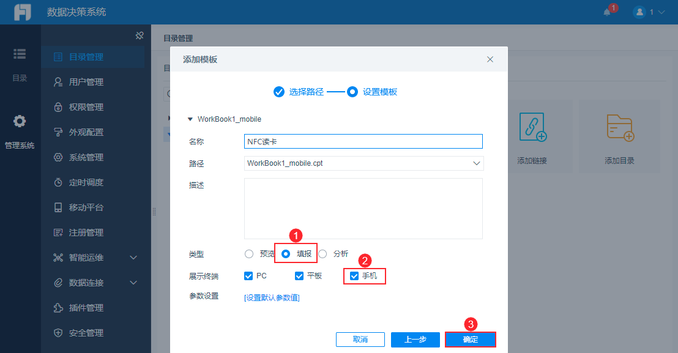The image size is (678, 353).
Task: Click the 目录管理 menu icon
Action: 58,57
